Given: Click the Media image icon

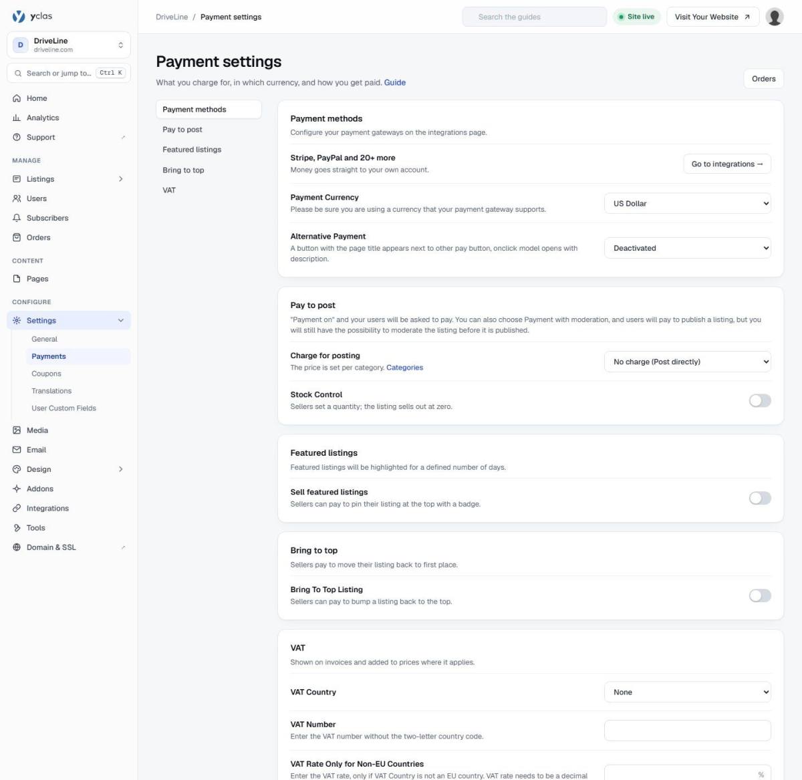Looking at the screenshot, I should (x=17, y=430).
